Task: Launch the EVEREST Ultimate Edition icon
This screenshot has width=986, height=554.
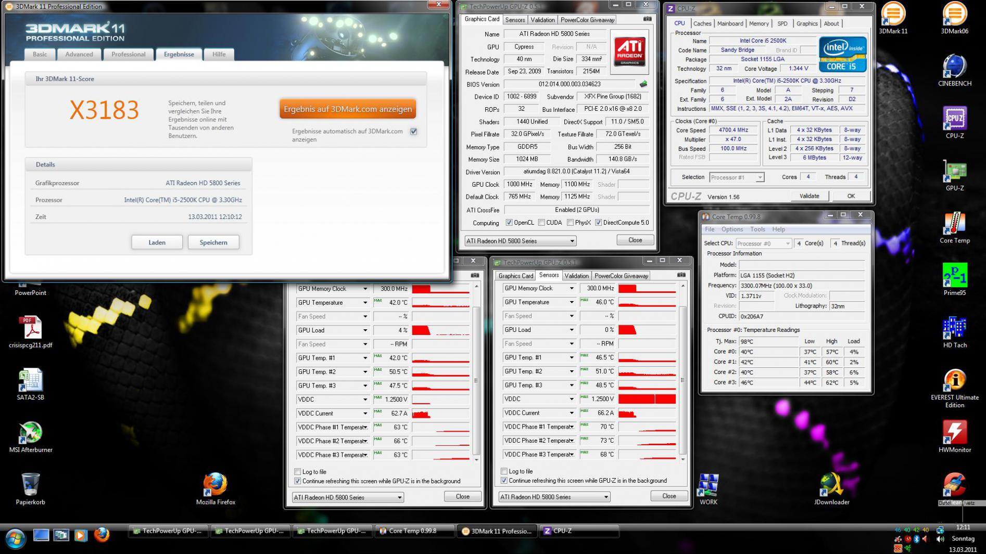Action: [954, 389]
